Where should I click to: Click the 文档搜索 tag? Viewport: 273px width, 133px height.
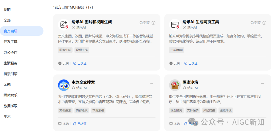point(65,110)
